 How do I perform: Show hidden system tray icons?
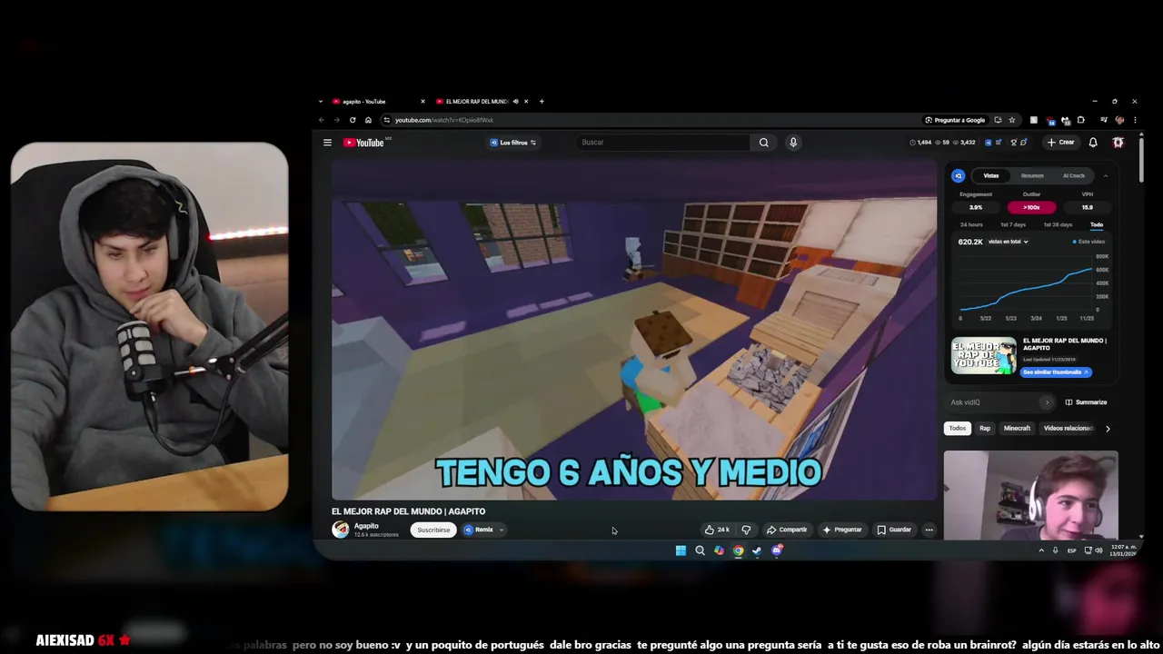(x=1041, y=550)
